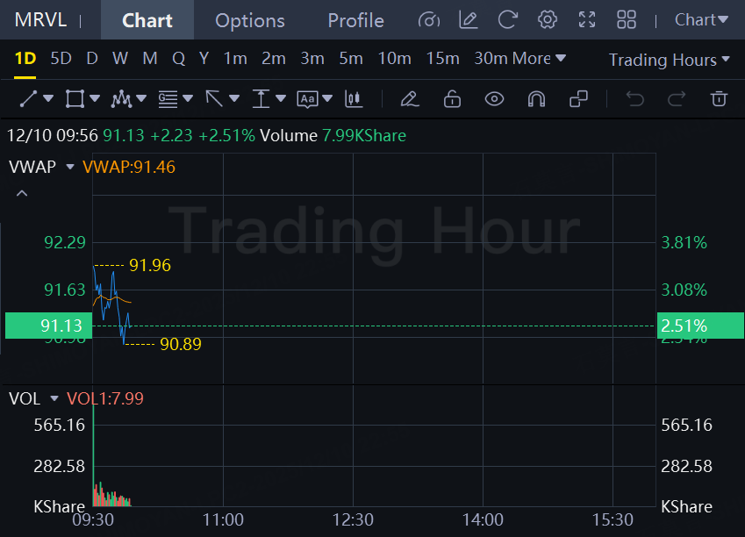Image resolution: width=745 pixels, height=537 pixels.
Task: Open the Trading Hours dropdown
Action: (670, 60)
